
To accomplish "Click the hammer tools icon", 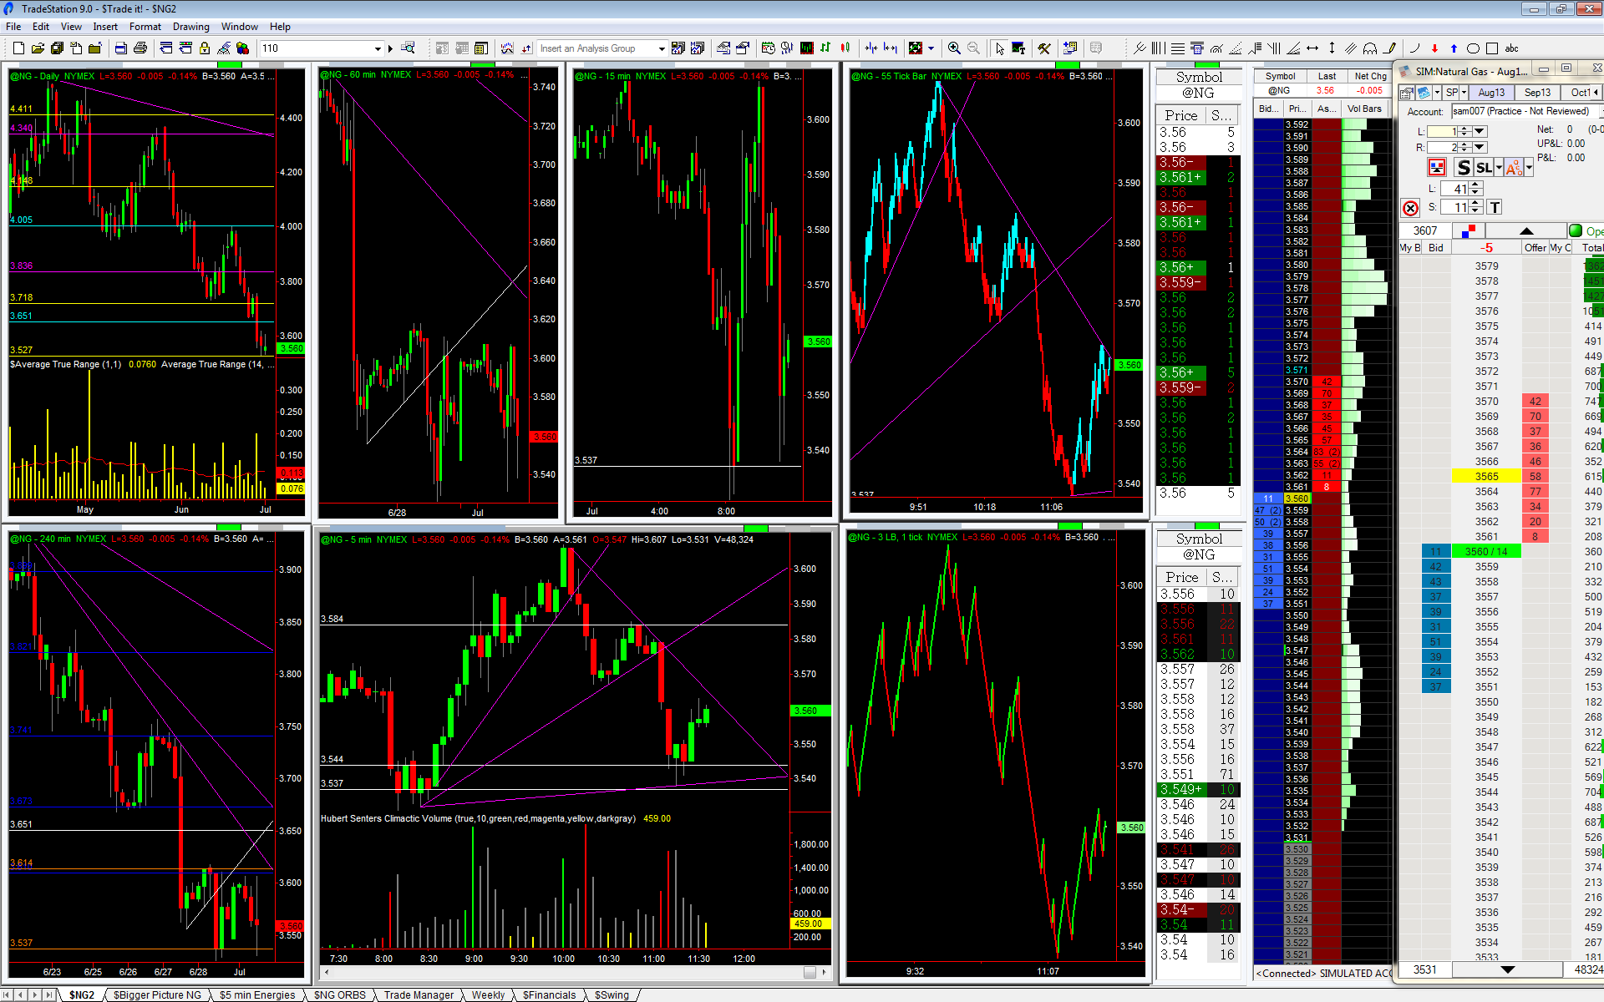I will 1044,48.
